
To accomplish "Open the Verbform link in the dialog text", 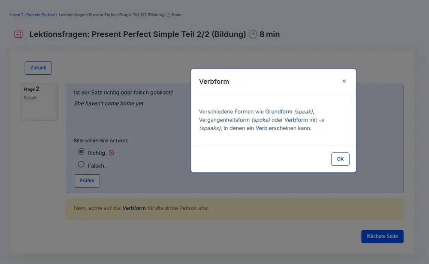I will click(x=296, y=120).
